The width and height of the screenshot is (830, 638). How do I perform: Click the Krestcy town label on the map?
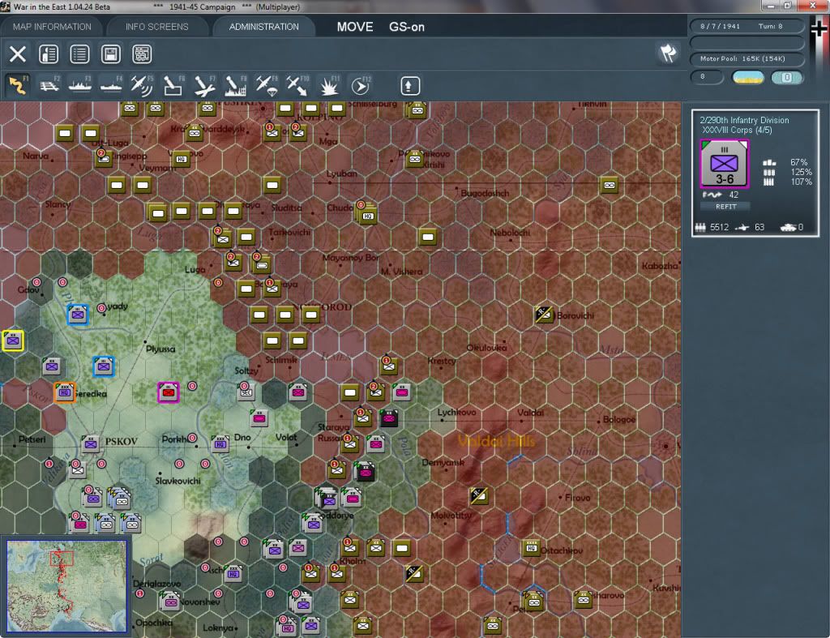[x=442, y=361]
